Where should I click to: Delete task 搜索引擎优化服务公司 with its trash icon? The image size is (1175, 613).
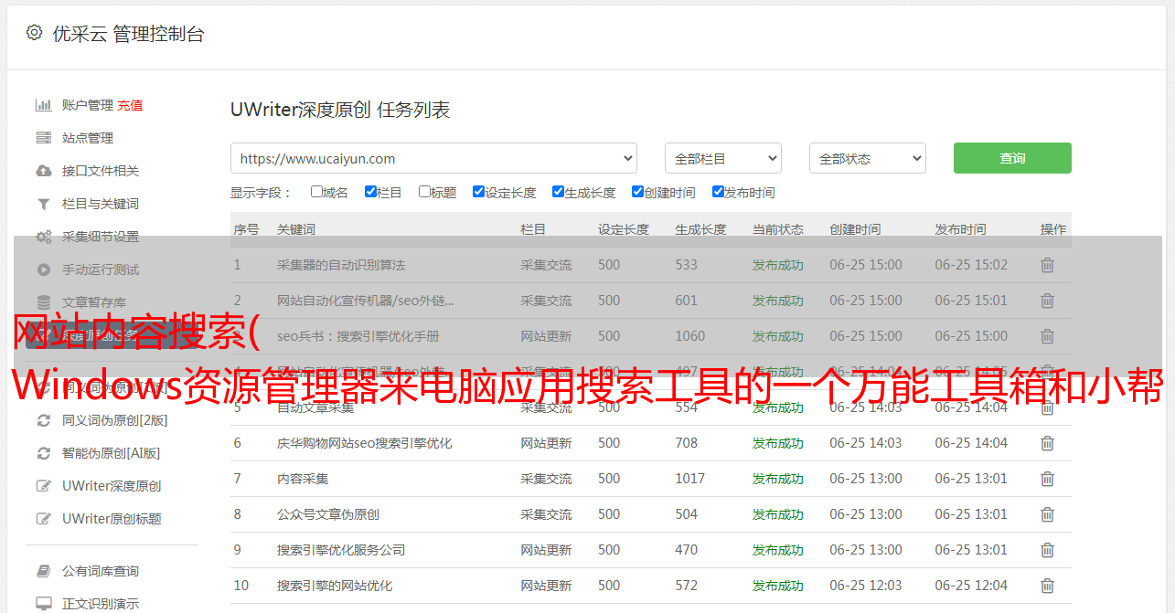(1047, 550)
